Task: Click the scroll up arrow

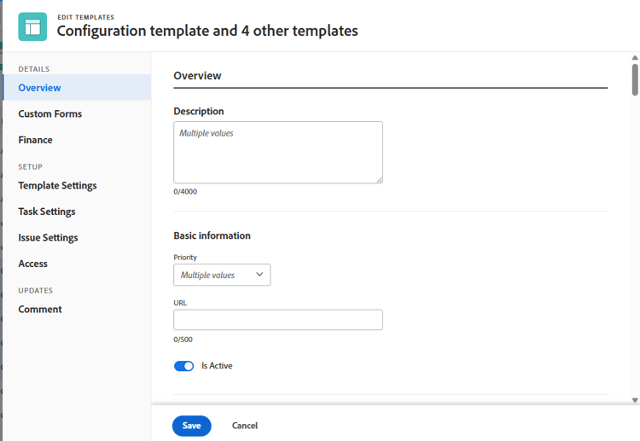Action: pyautogui.click(x=635, y=58)
